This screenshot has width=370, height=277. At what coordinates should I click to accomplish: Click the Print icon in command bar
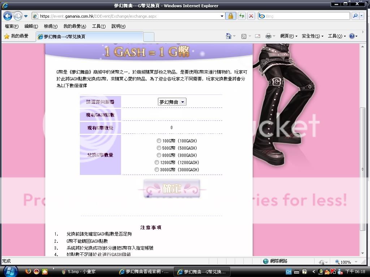(x=268, y=36)
